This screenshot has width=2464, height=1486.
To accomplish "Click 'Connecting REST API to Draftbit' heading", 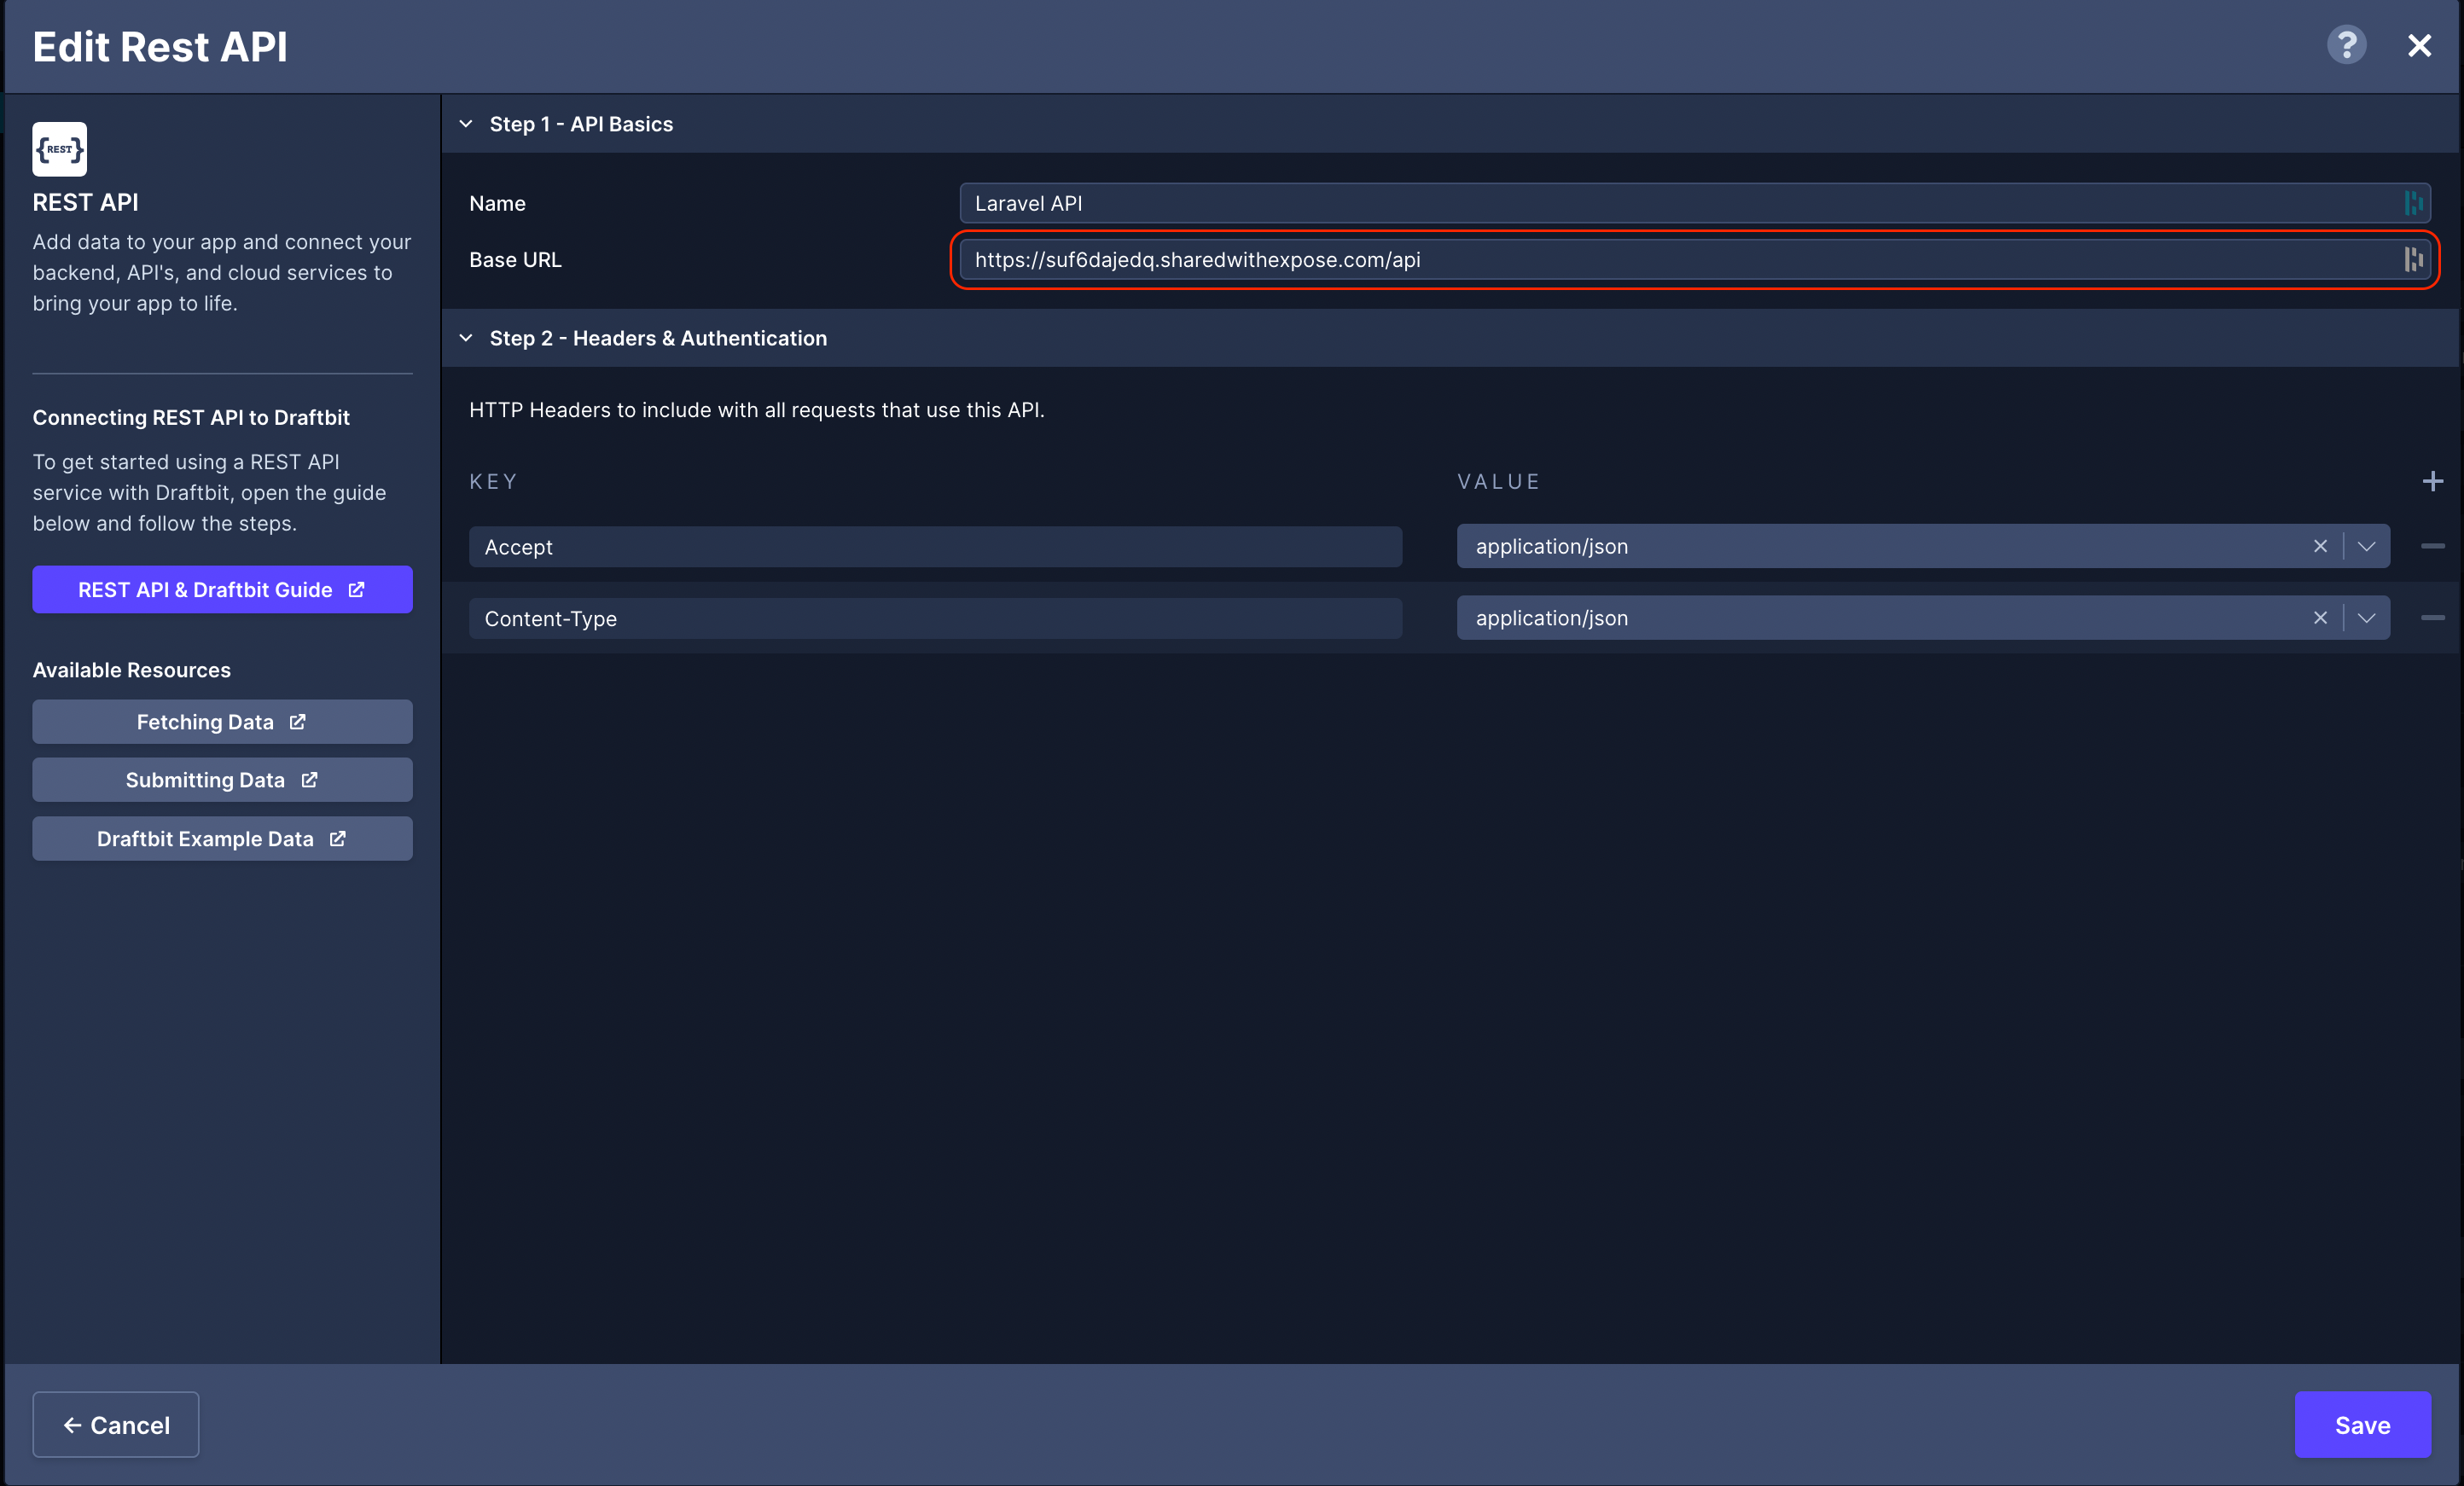I will pyautogui.click(x=191, y=418).
